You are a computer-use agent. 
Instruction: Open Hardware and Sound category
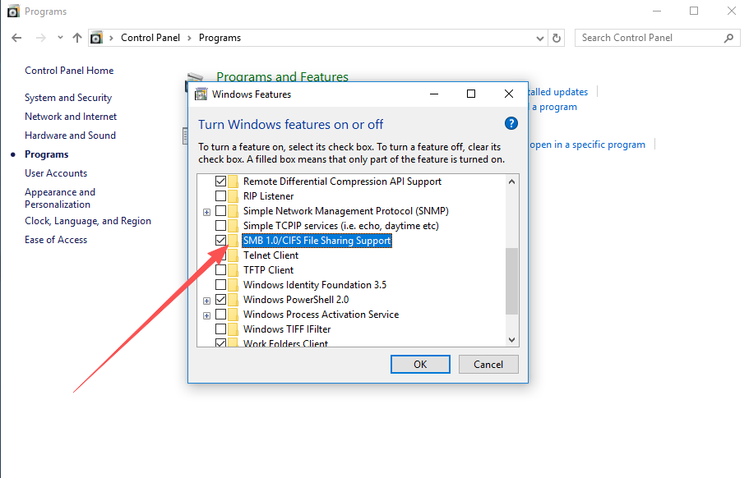click(x=70, y=136)
